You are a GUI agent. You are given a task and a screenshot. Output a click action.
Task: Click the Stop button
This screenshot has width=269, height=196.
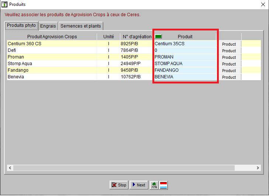click(x=119, y=185)
